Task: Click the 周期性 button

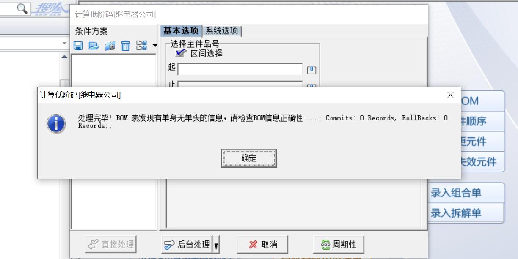Action: [x=338, y=245]
